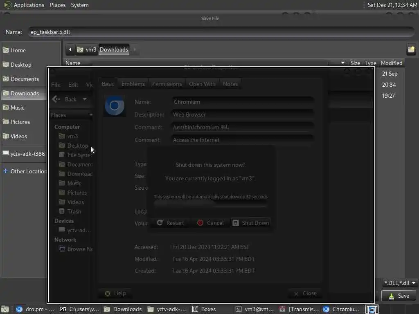Screen dimensions: 419x314
Task: Click the Restart button
Action: click(x=171, y=223)
